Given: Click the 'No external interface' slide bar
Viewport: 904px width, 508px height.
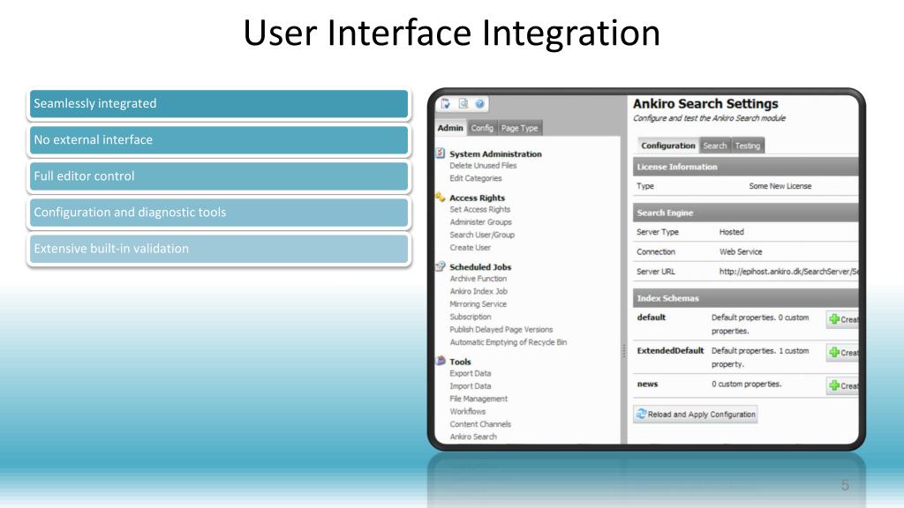Looking at the screenshot, I should click(219, 140).
